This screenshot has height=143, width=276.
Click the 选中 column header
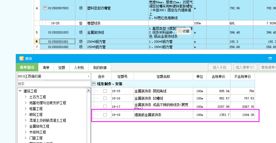pos(101,77)
